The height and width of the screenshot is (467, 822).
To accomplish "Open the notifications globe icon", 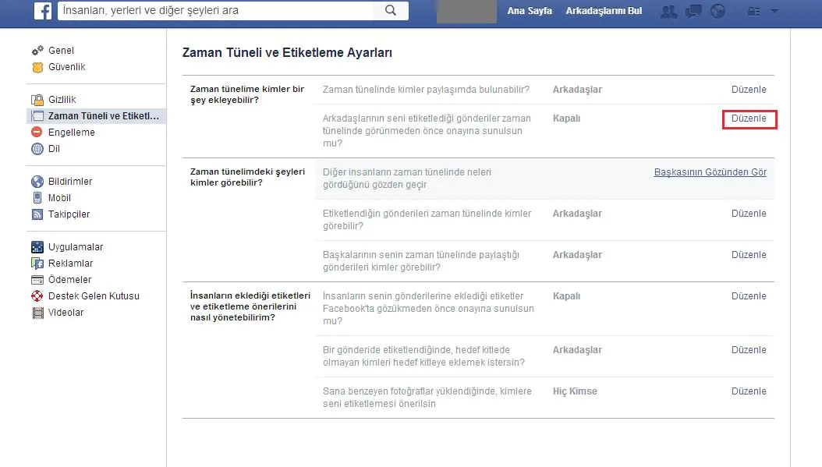I will (717, 11).
